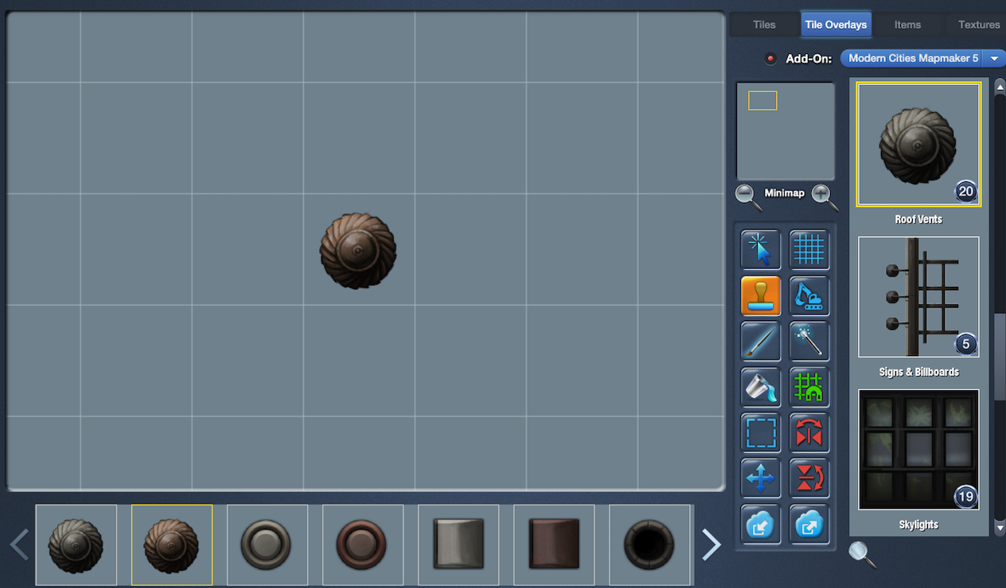Screen dimensions: 1006x588
Task: Open the Modern Cities Mapmaker 5 add-on dropdown
Action: click(x=922, y=58)
